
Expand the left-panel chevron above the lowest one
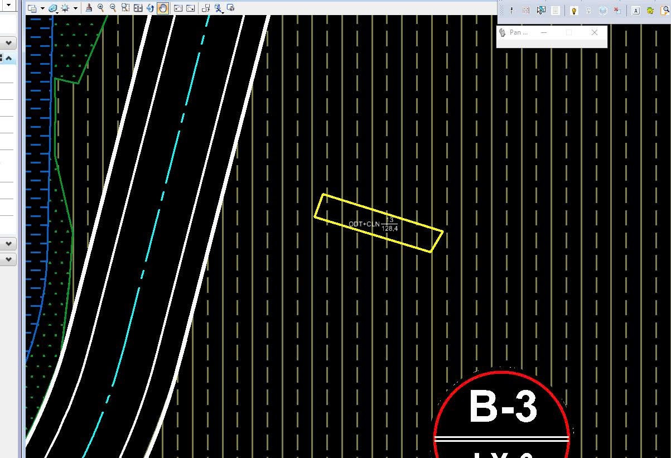(9, 244)
